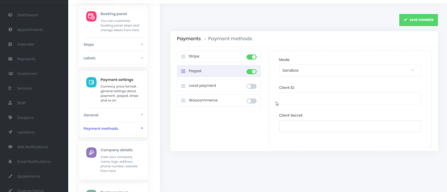
Task: Open the Calendar menu item
Action: click(25, 44)
